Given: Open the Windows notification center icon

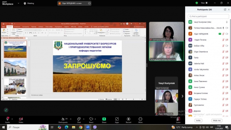Looking at the screenshot, I should click(227, 127).
